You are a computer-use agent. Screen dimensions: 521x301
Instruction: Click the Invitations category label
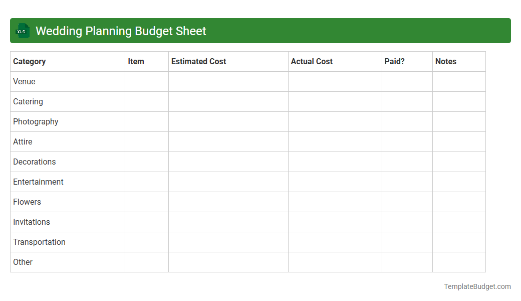click(x=31, y=222)
